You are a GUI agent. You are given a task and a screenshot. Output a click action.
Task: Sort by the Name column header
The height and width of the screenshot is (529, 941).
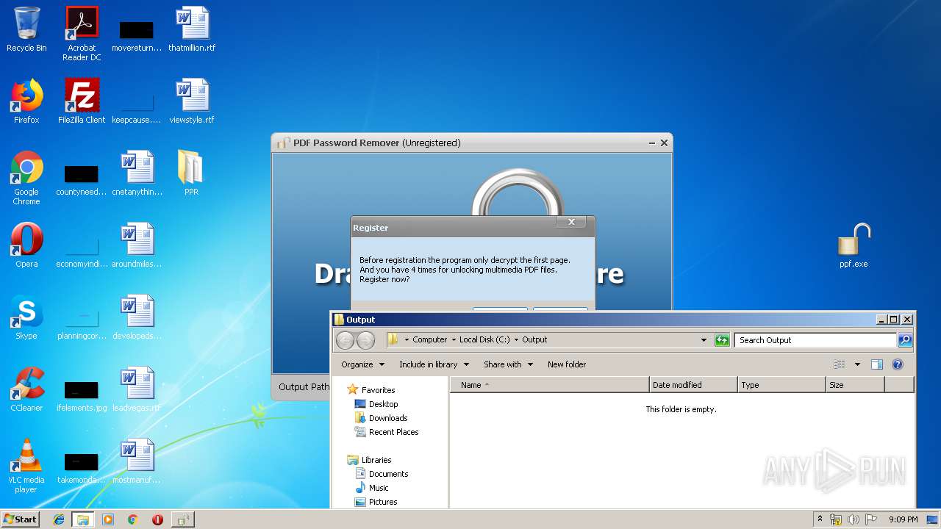(x=550, y=385)
